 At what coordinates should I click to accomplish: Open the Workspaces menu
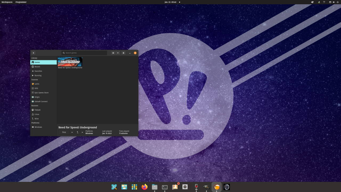click(x=7, y=2)
